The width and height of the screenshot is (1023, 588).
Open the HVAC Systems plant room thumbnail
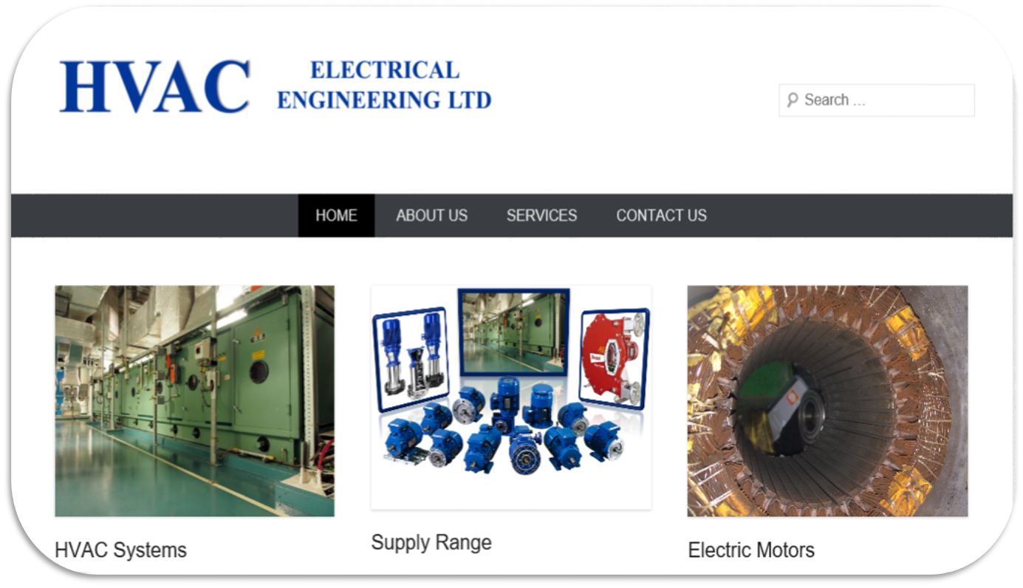point(194,401)
